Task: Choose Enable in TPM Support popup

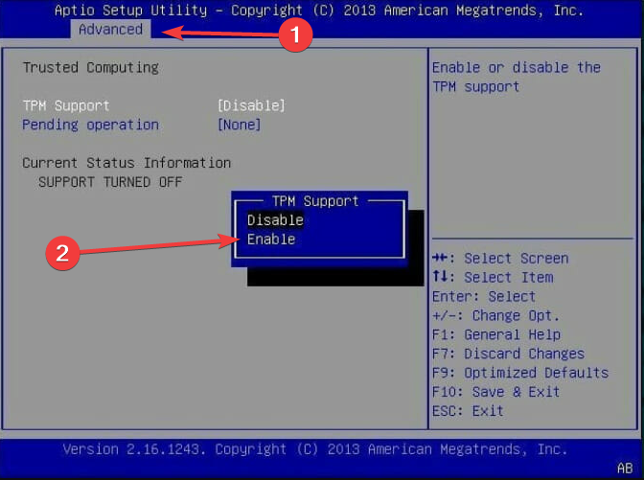Action: pyautogui.click(x=271, y=240)
